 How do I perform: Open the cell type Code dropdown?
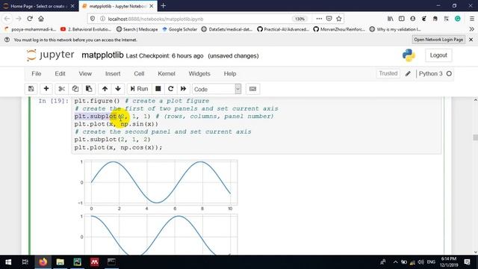pos(217,89)
